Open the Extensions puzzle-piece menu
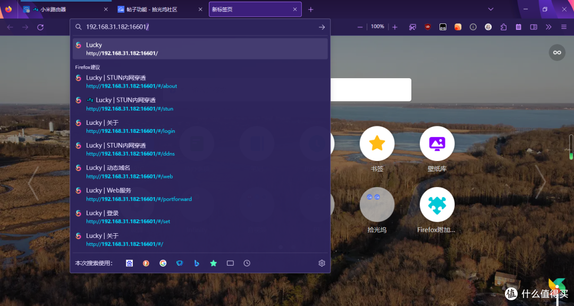The height and width of the screenshot is (306, 574). click(503, 27)
